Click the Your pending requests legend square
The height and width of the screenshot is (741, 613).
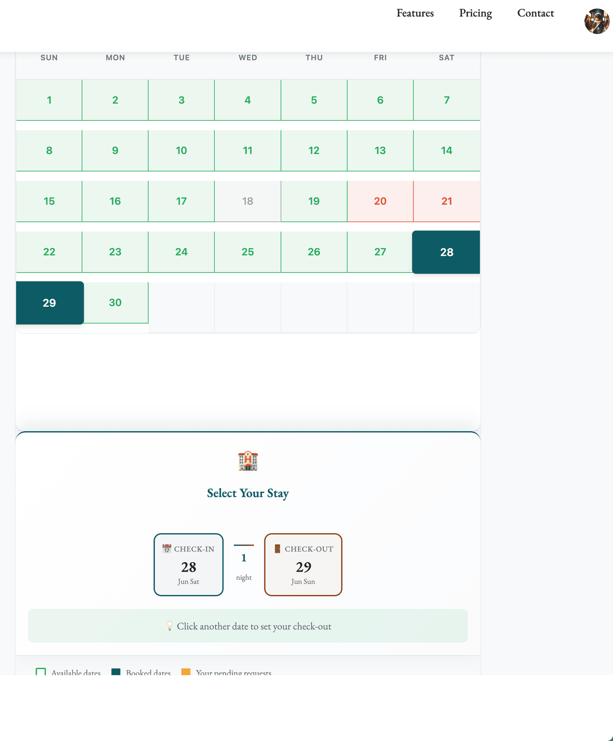point(186,672)
